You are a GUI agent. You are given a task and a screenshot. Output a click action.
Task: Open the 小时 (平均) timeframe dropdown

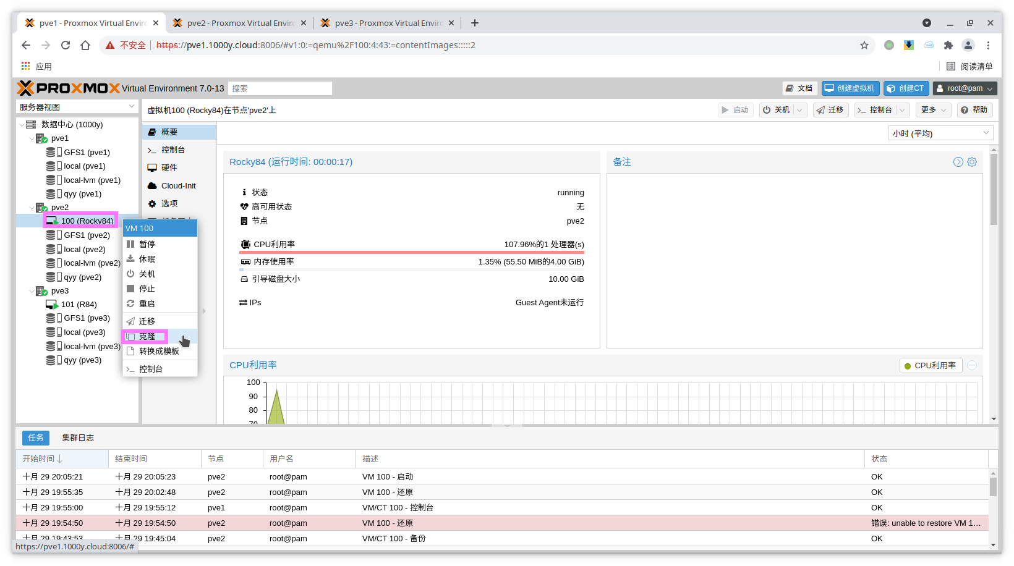coord(940,133)
